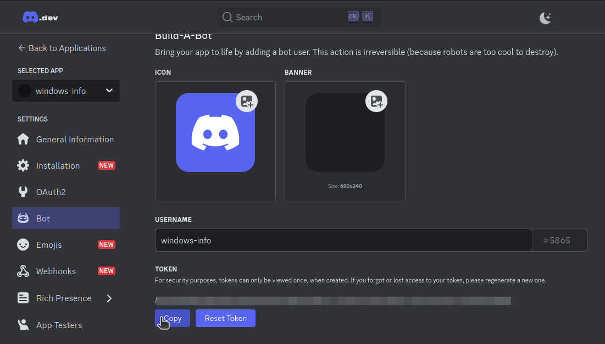This screenshot has width=605, height=344.
Task: Select the empty banner thumbnail
Action: click(345, 132)
